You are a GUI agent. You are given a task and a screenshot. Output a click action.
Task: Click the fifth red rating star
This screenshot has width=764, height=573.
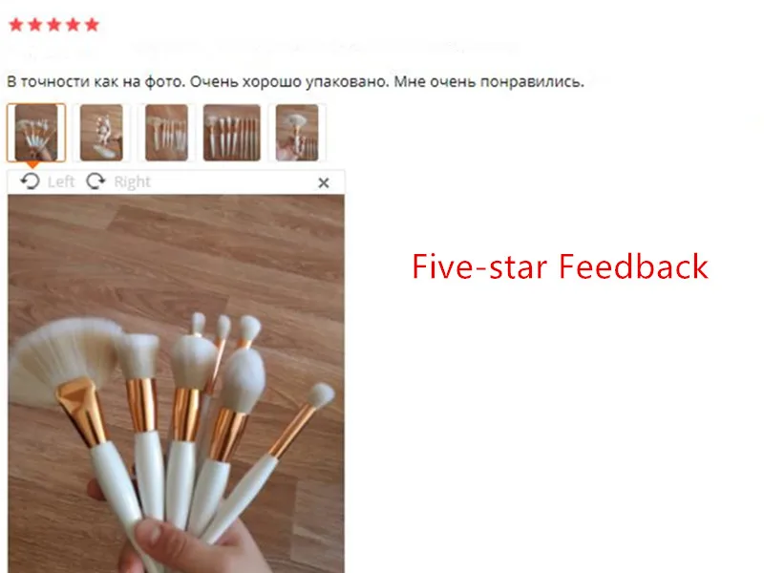click(x=92, y=25)
